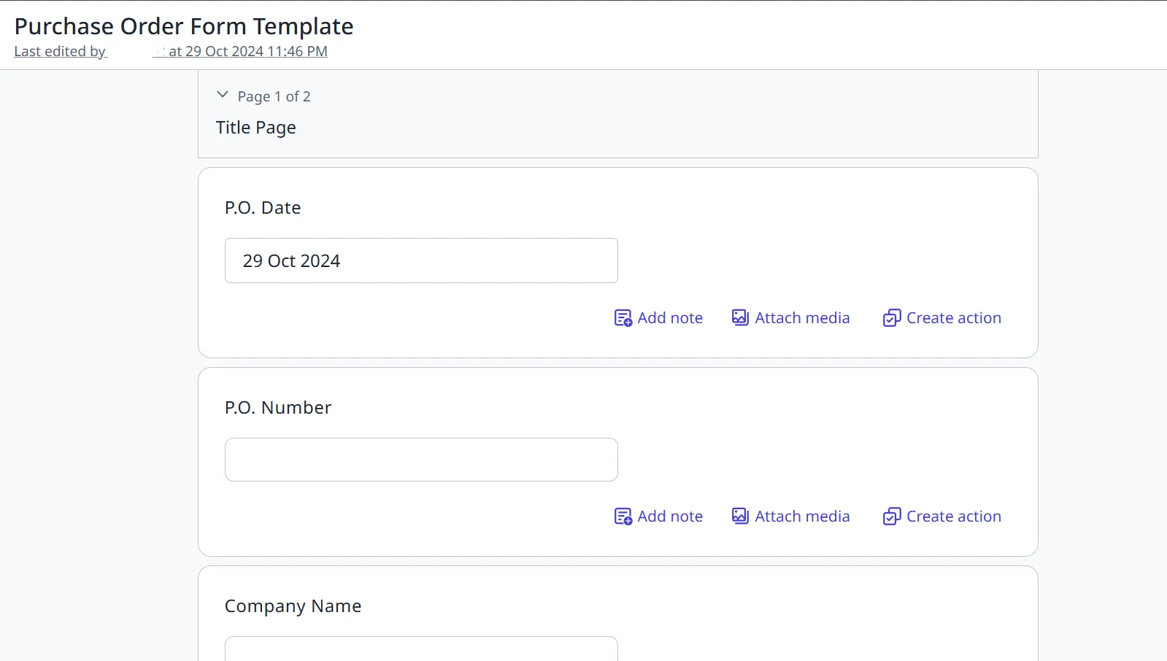1167x661 pixels.
Task: Click the Add note icon under P.O. Number
Action: [623, 517]
